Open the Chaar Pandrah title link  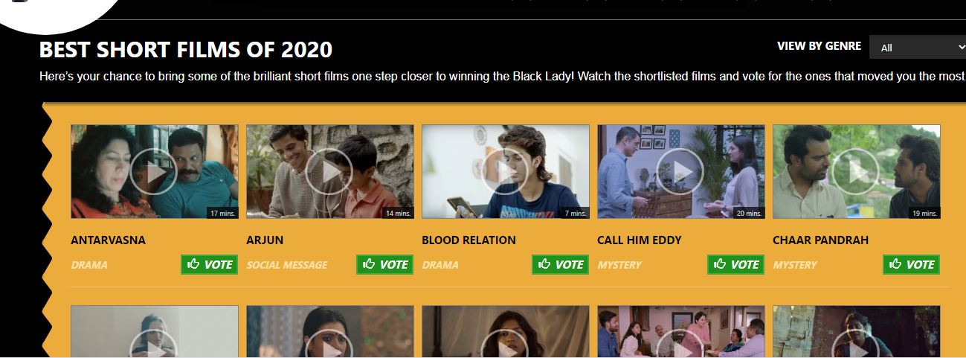pos(821,240)
